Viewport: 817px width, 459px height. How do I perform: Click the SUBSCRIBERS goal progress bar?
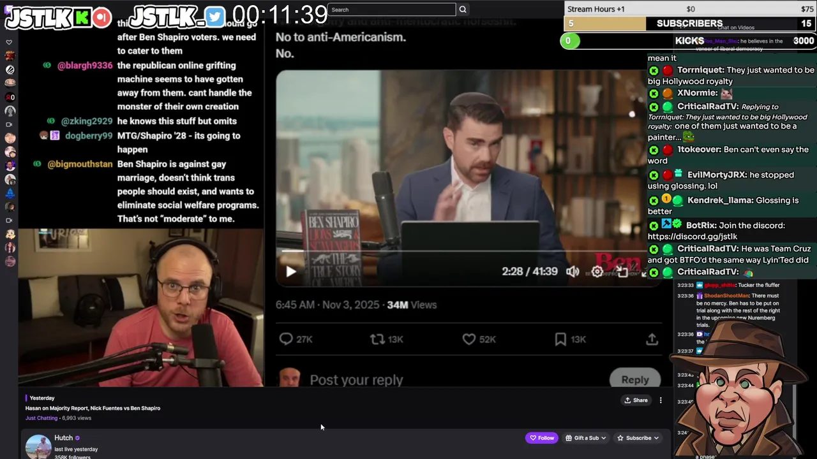pos(689,24)
